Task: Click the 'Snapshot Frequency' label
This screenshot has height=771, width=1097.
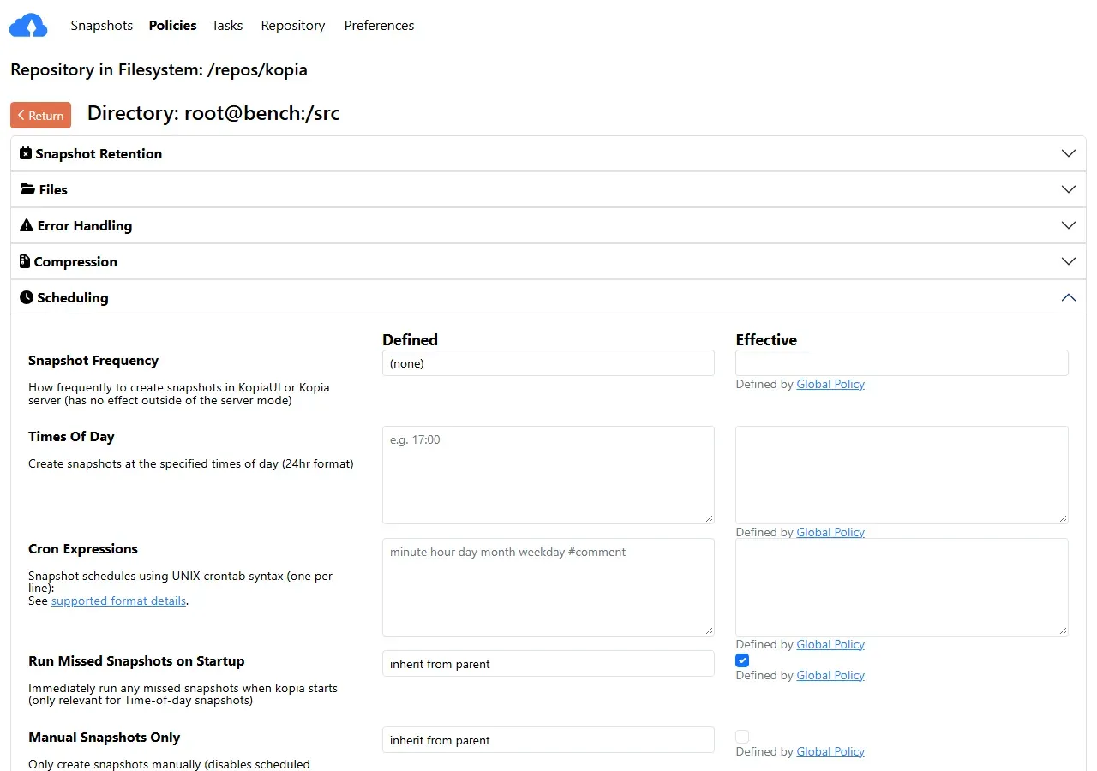Action: tap(93, 361)
